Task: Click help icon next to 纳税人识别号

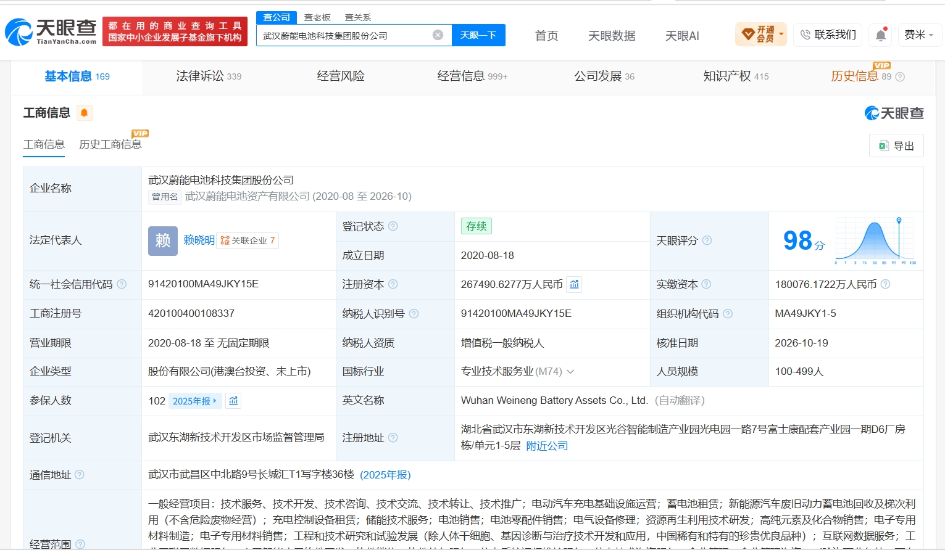Action: (x=414, y=314)
